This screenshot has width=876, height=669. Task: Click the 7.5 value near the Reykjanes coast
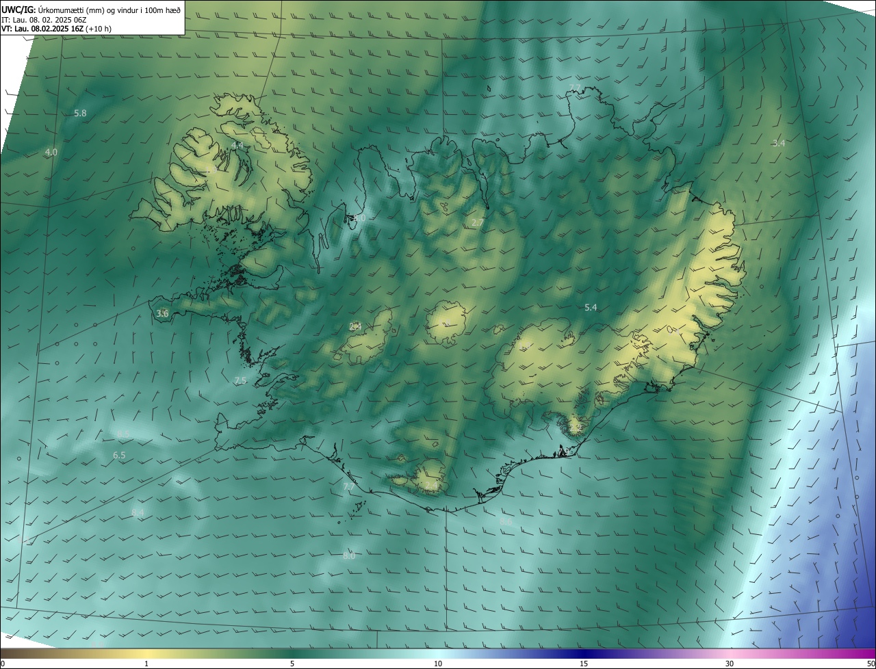click(240, 380)
